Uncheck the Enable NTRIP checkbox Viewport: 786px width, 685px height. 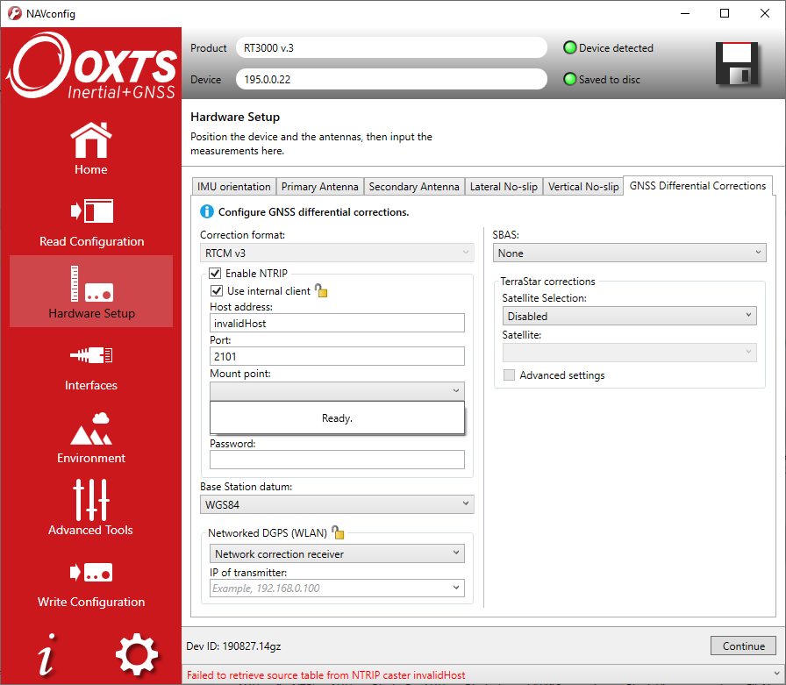click(x=215, y=273)
